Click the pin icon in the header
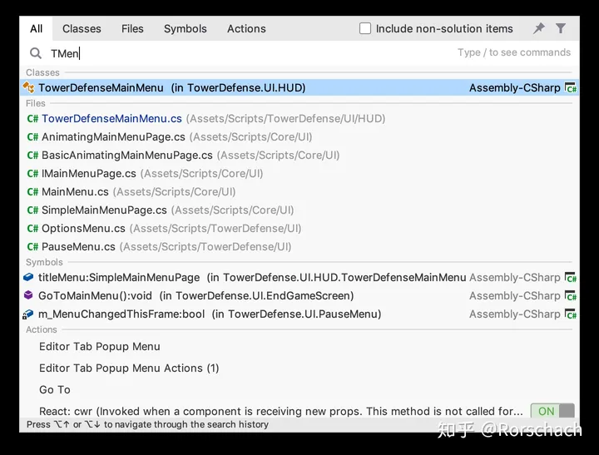This screenshot has width=599, height=455. [x=539, y=28]
